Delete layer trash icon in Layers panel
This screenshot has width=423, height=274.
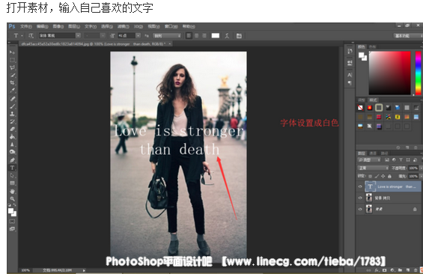[416, 270]
